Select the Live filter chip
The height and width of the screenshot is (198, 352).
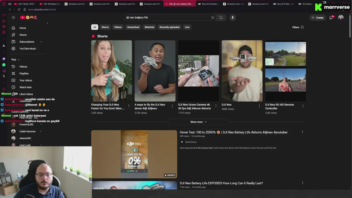187,27
